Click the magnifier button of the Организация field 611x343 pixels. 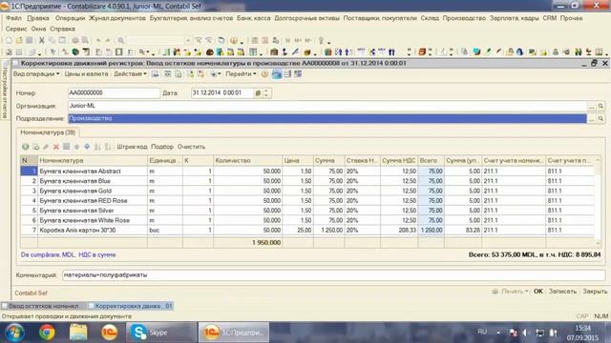point(600,106)
